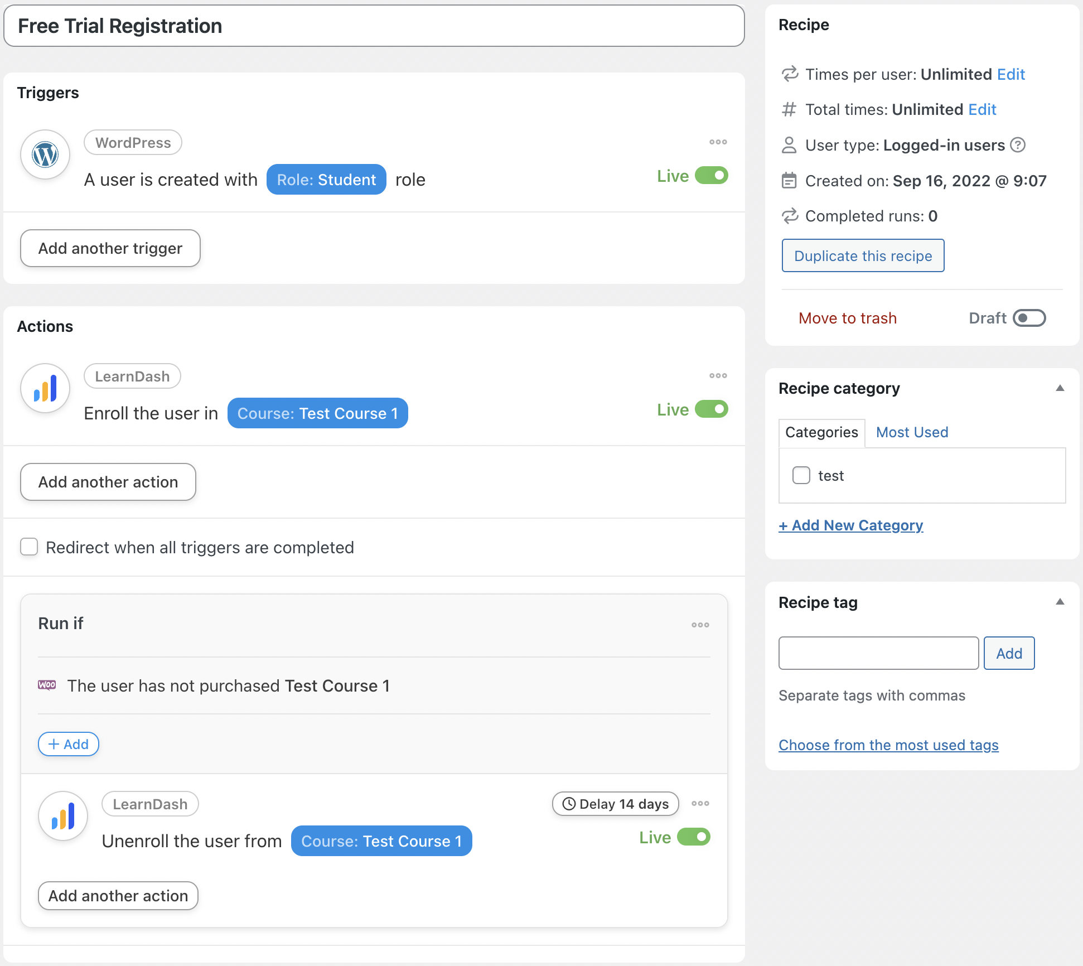Click the Free Trial Registration title field
This screenshot has width=1083, height=966.
point(374,25)
